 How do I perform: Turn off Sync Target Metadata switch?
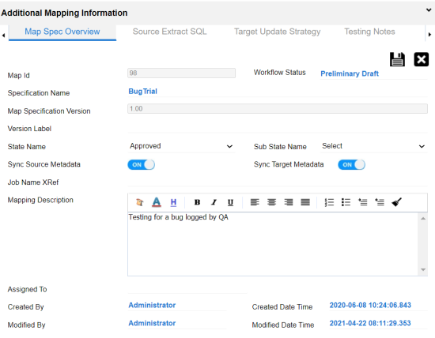pos(351,164)
